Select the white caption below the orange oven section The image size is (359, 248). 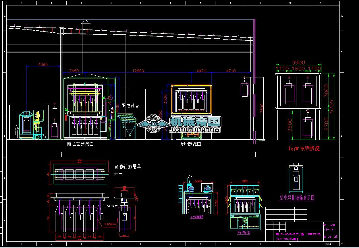pos(190,144)
